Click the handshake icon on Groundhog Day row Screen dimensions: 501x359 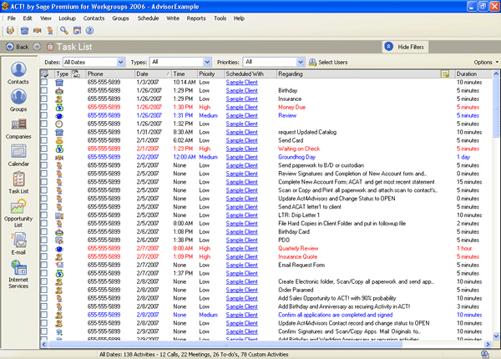click(59, 157)
